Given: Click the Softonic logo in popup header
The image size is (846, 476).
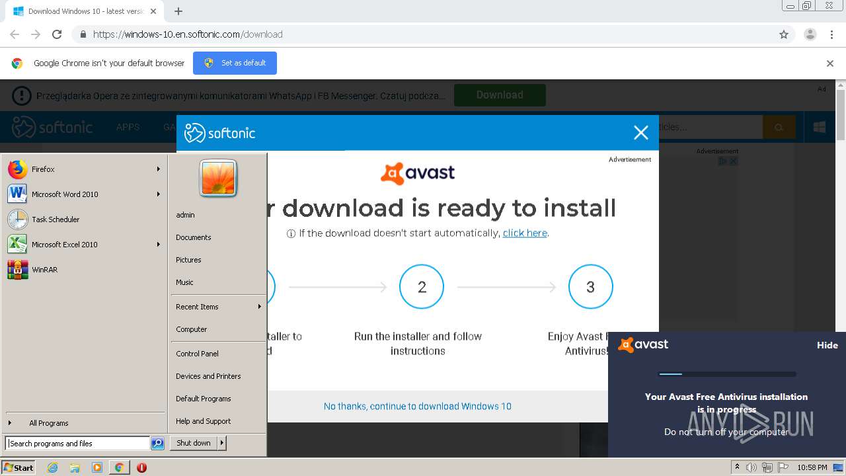Looking at the screenshot, I should 219,133.
